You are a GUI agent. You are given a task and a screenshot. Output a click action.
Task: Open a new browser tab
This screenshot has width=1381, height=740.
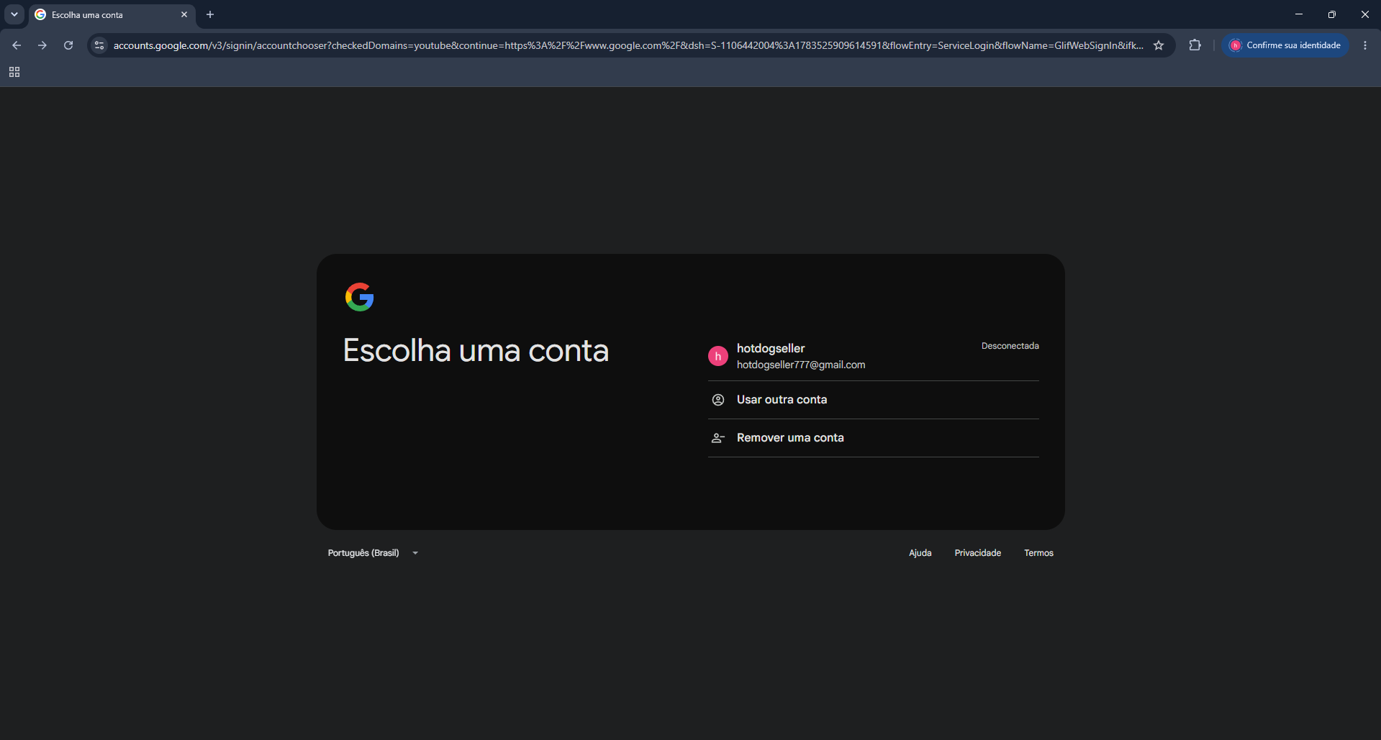(x=210, y=14)
